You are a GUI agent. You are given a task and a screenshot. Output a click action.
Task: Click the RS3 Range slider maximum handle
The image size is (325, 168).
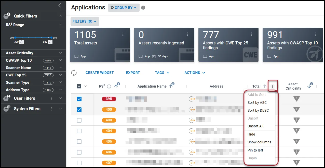(x=51, y=38)
